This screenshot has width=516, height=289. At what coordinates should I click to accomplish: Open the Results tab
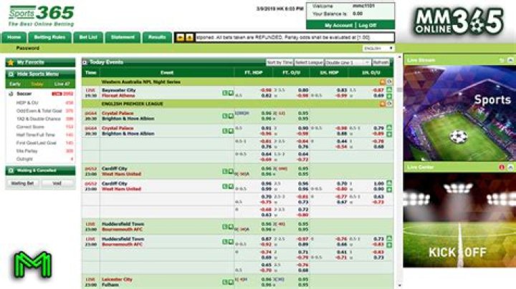[157, 37]
